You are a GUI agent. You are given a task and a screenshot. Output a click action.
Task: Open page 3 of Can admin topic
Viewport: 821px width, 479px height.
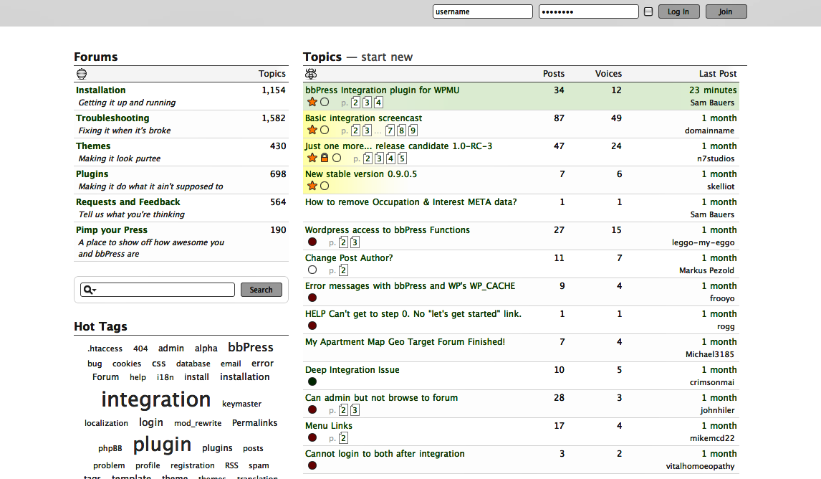355,410
